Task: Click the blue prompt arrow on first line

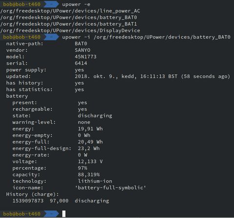Action: click(x=51, y=4)
